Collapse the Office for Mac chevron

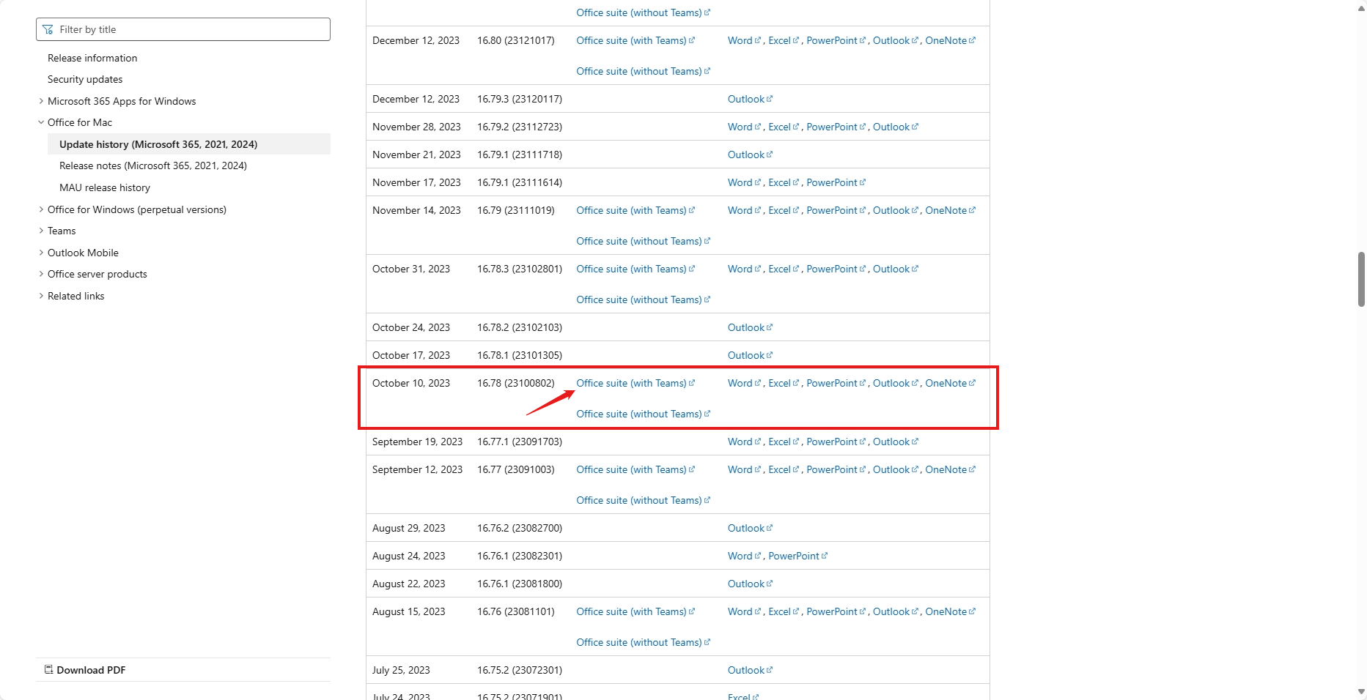[x=41, y=122]
